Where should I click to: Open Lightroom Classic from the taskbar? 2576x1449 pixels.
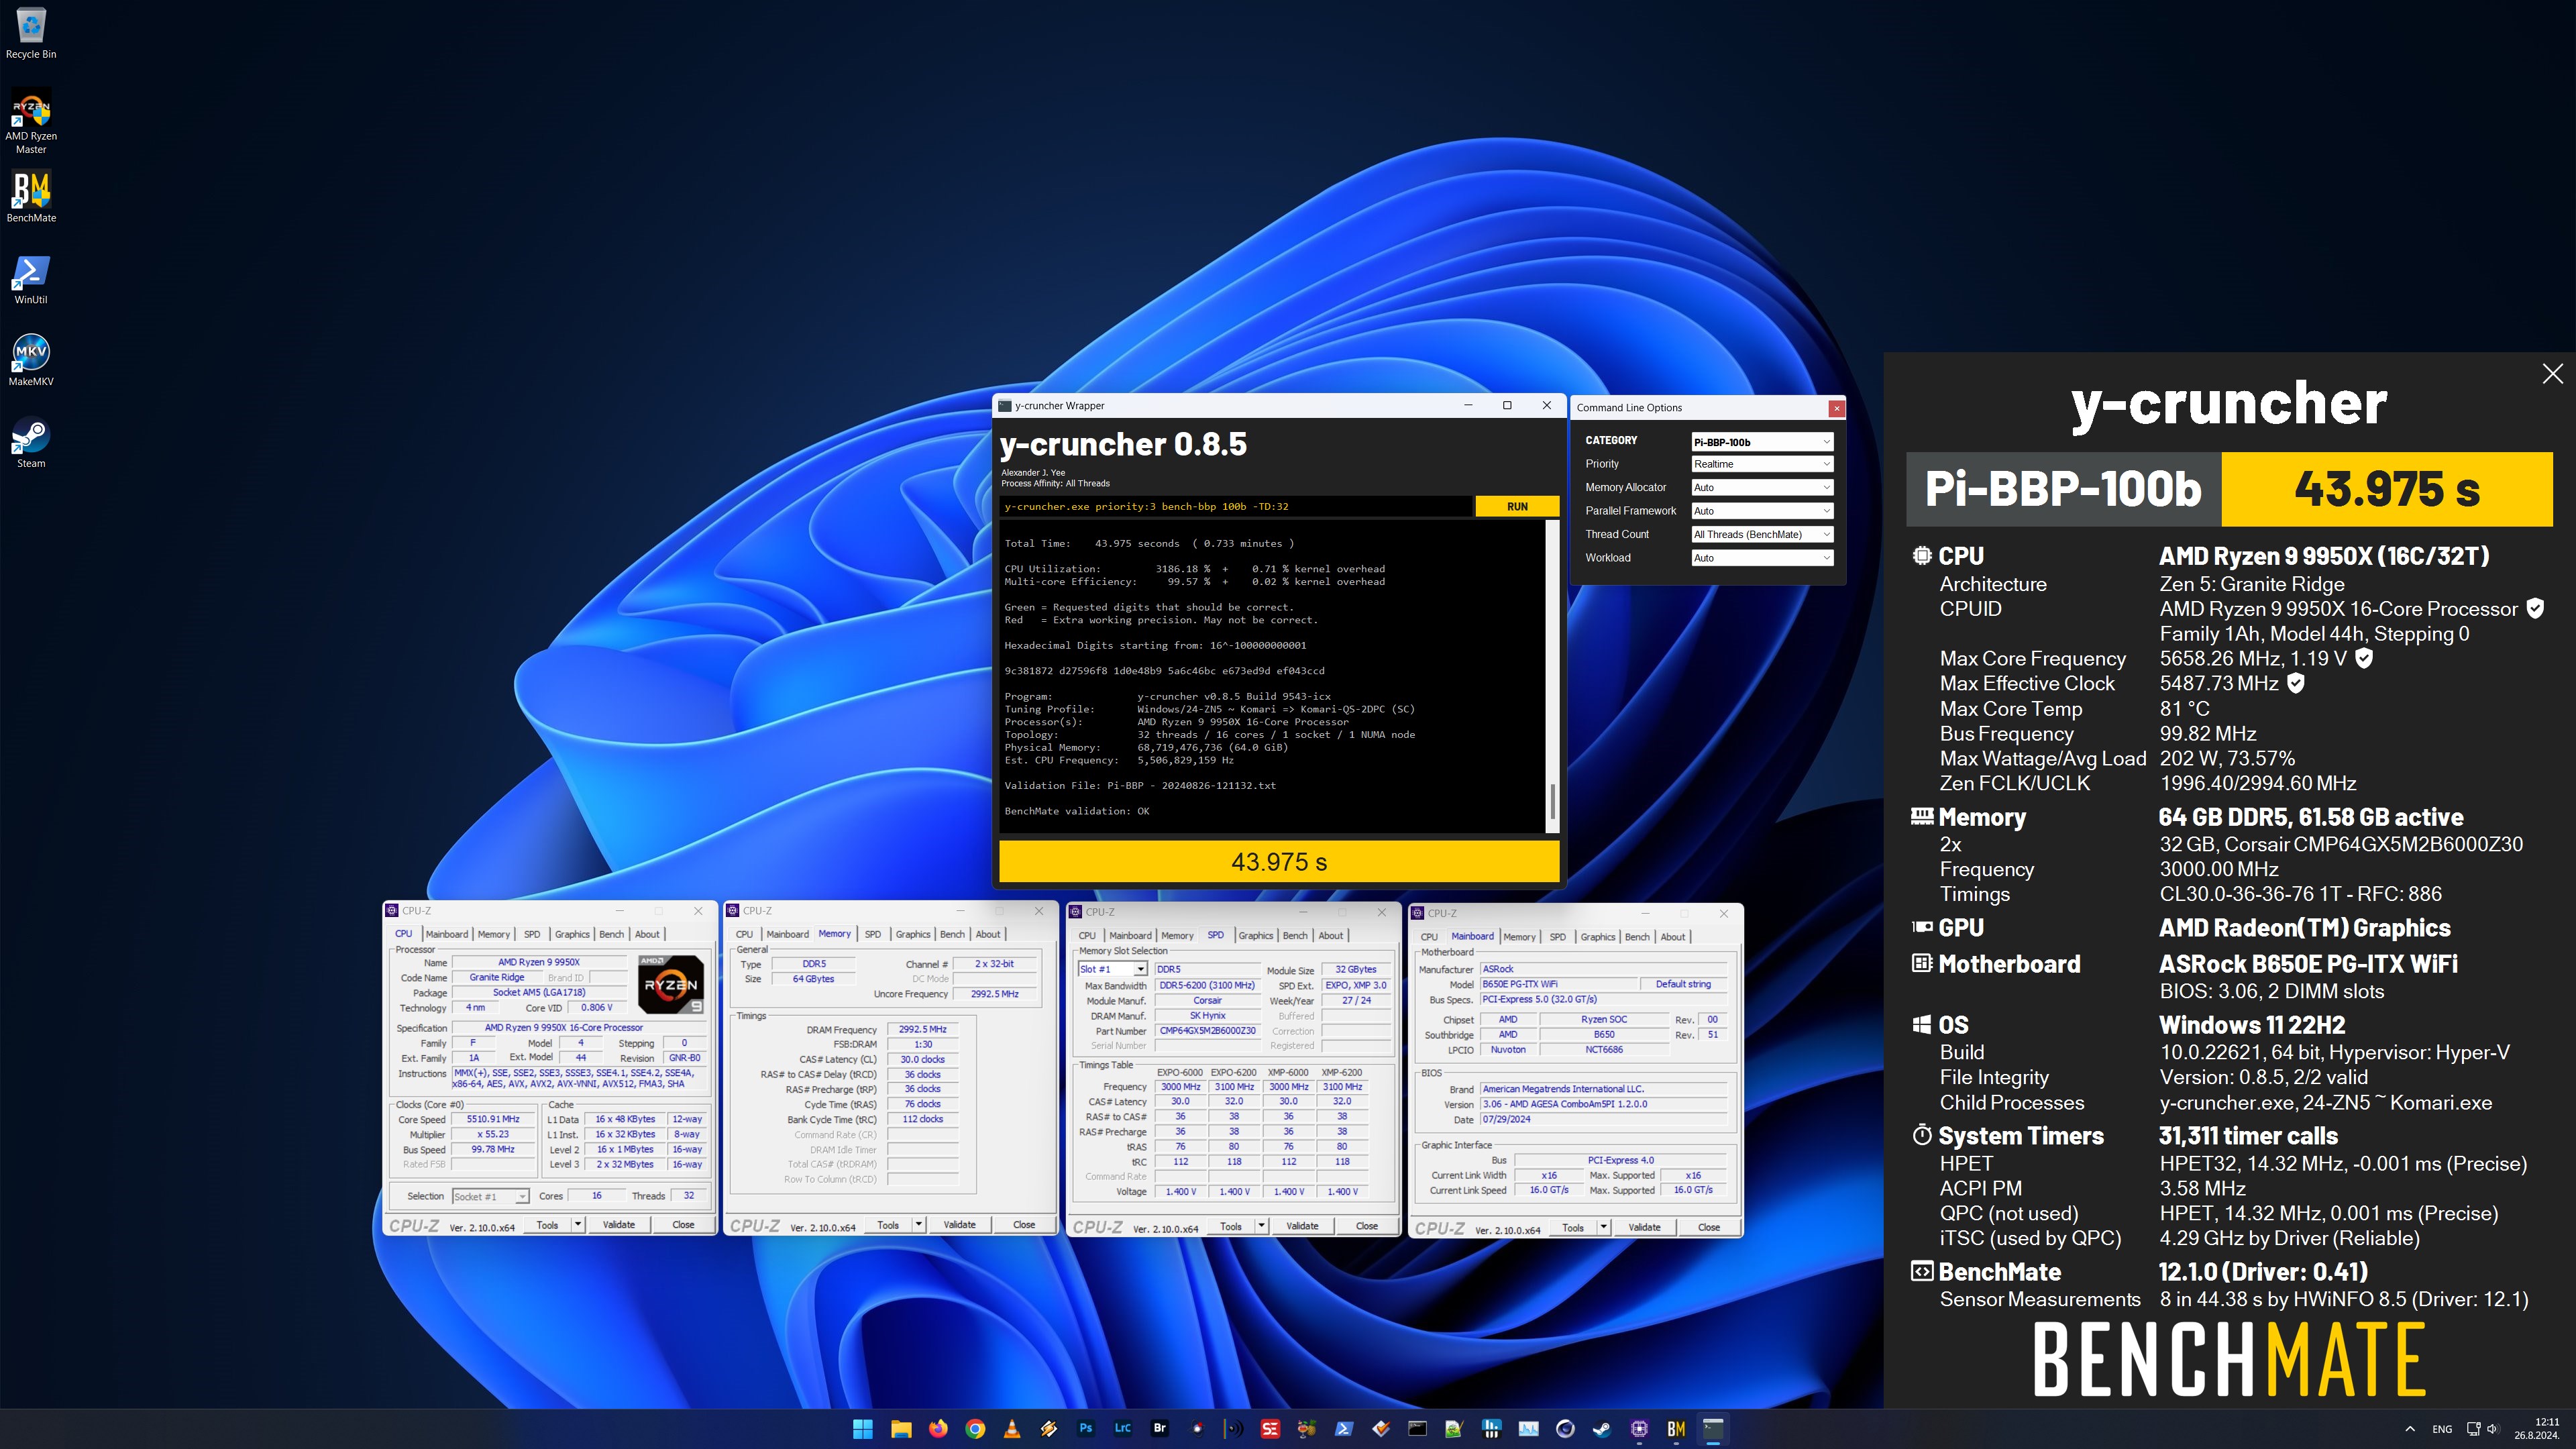point(1123,1429)
